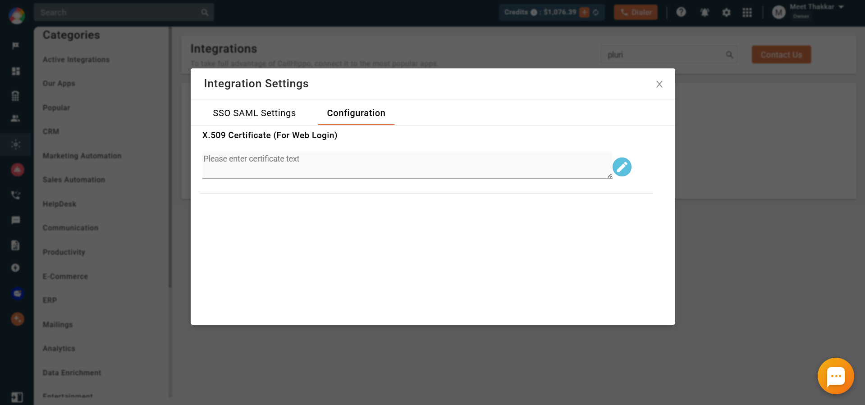Image resolution: width=865 pixels, height=405 pixels.
Task: Refresh credits balance icon
Action: 596,12
